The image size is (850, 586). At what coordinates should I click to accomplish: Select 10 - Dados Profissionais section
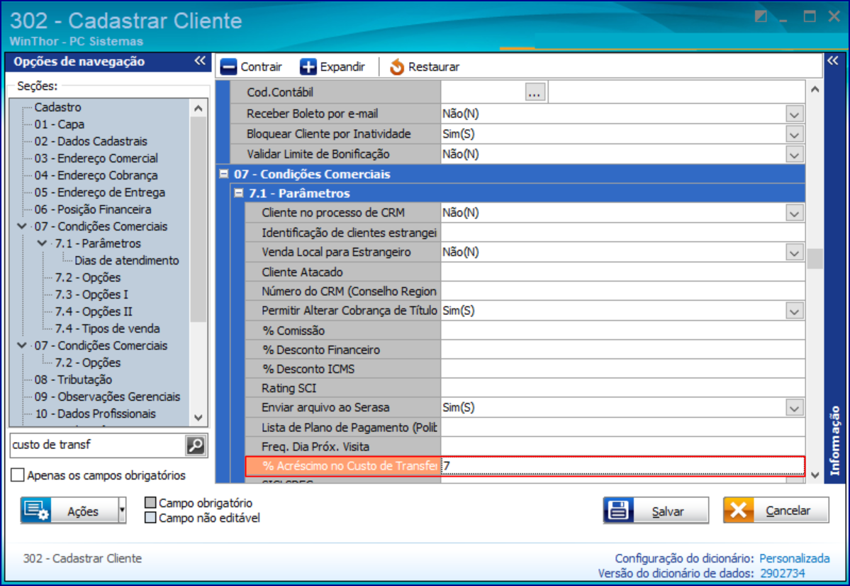coord(95,414)
